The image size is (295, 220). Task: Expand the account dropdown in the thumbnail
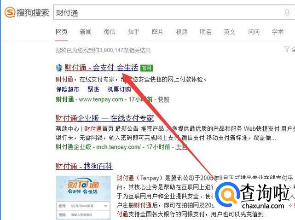click(106, 206)
